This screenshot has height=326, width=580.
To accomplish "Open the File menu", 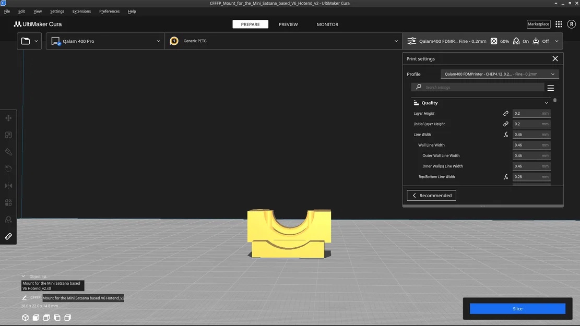I will coord(7,11).
